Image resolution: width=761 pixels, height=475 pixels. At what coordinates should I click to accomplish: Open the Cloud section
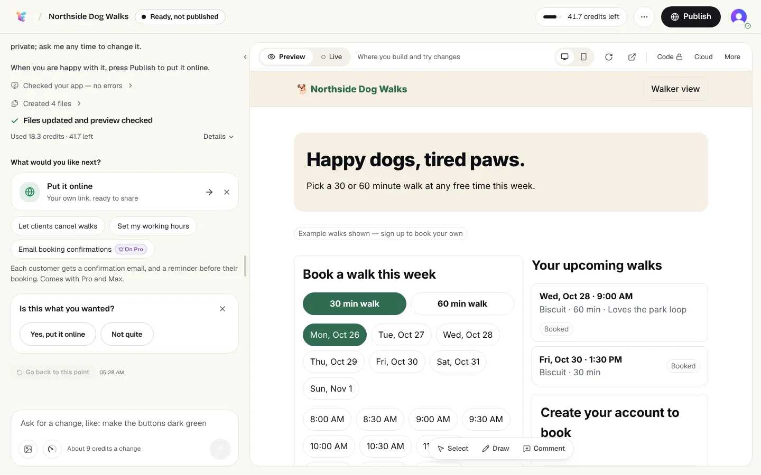coord(703,57)
